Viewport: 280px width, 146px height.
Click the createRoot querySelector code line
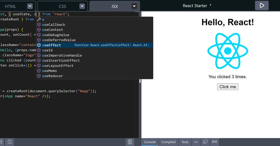click(x=48, y=91)
